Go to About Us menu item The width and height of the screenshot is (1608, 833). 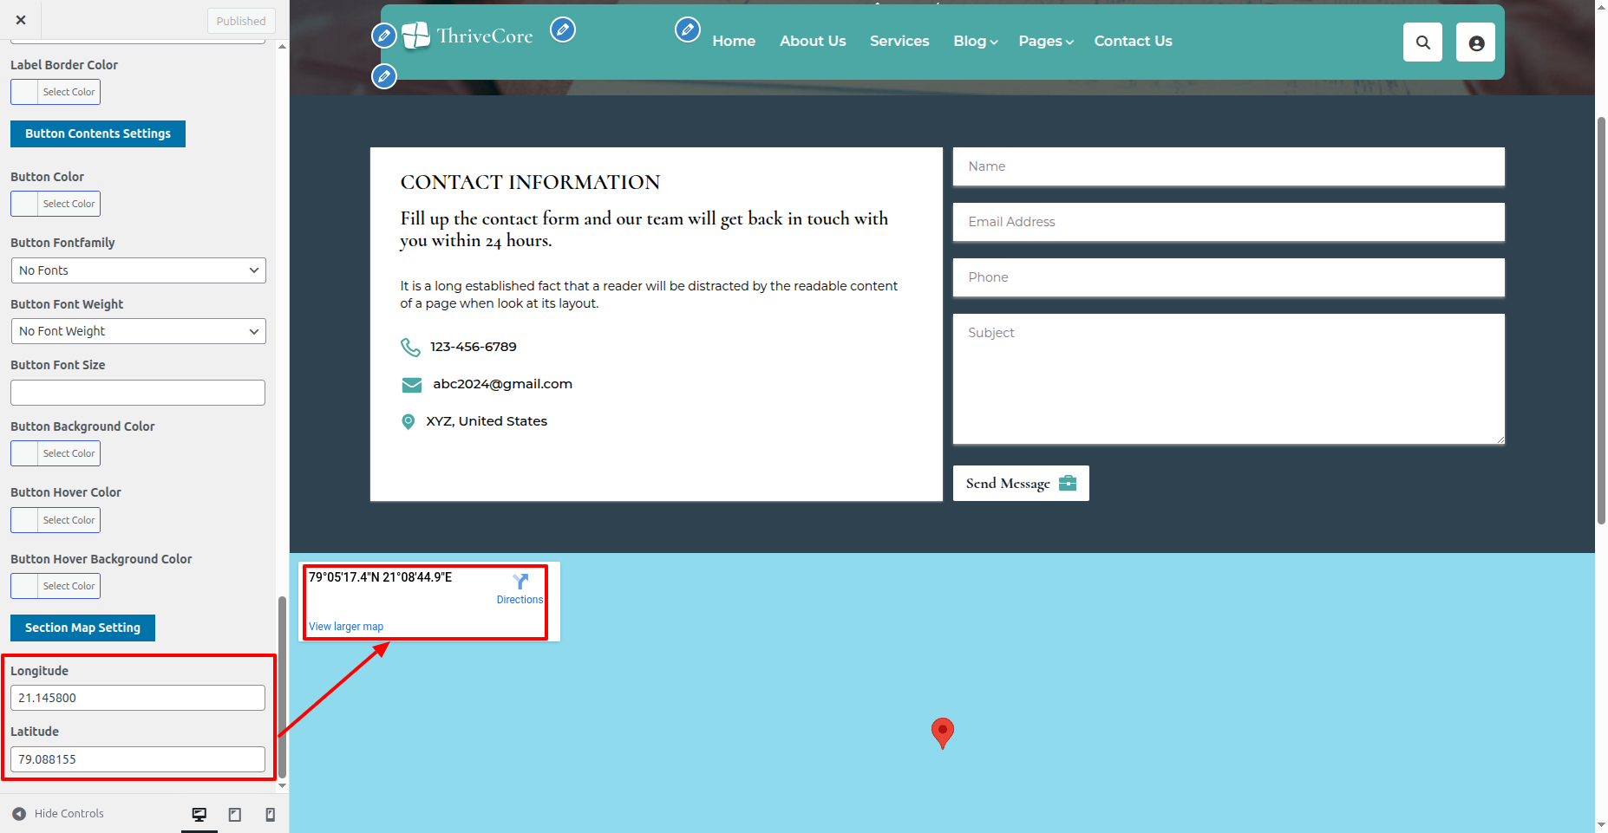pos(812,41)
